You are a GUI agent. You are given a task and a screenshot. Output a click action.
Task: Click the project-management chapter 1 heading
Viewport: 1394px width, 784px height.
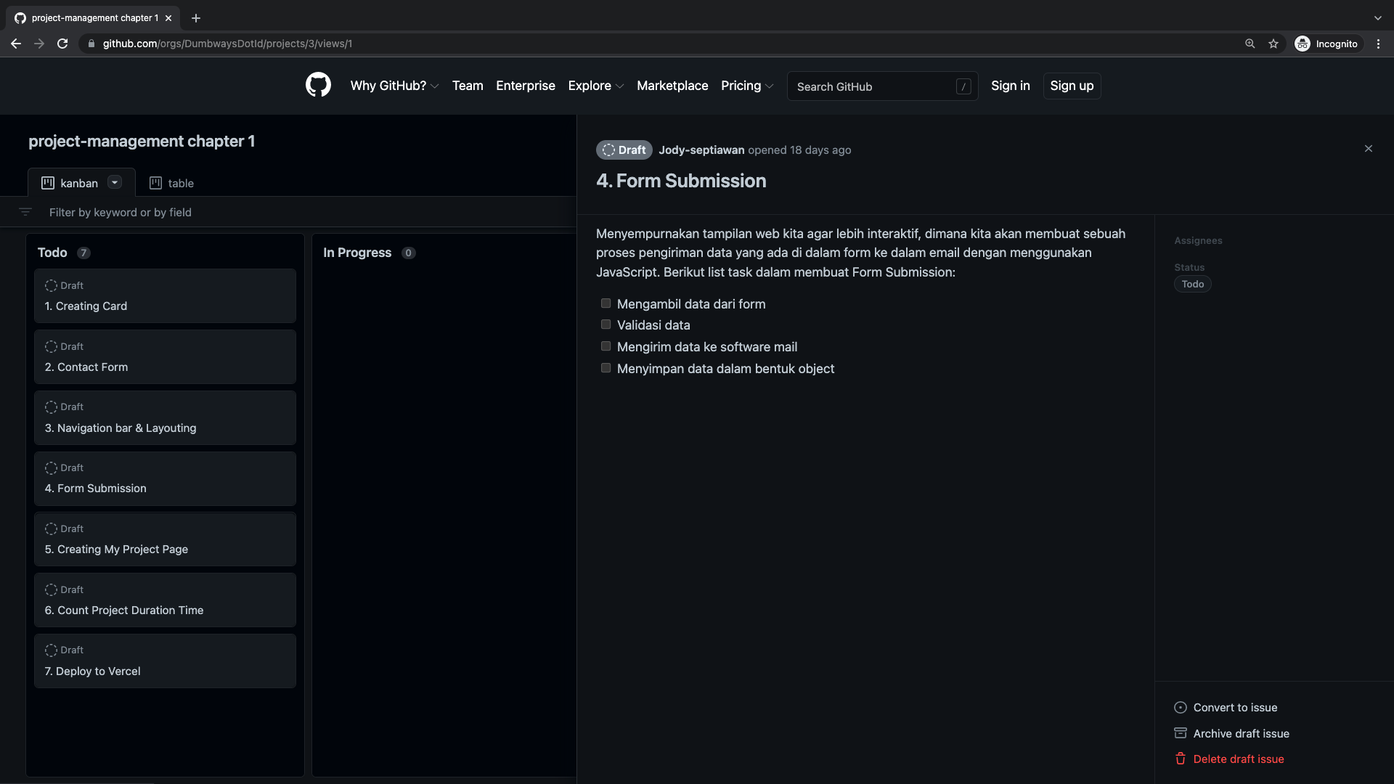click(142, 141)
